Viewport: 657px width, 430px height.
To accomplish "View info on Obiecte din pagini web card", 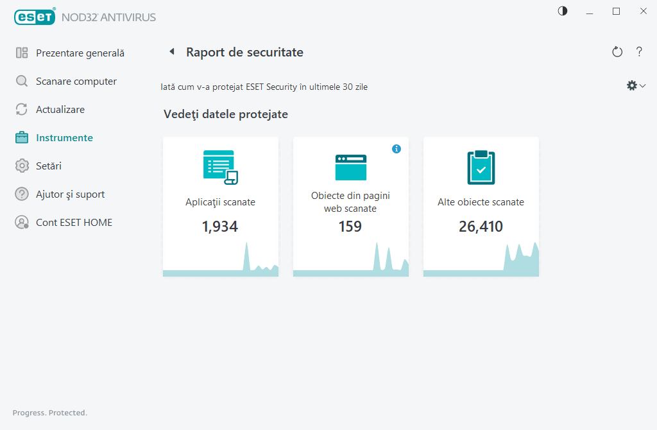I will tap(397, 148).
